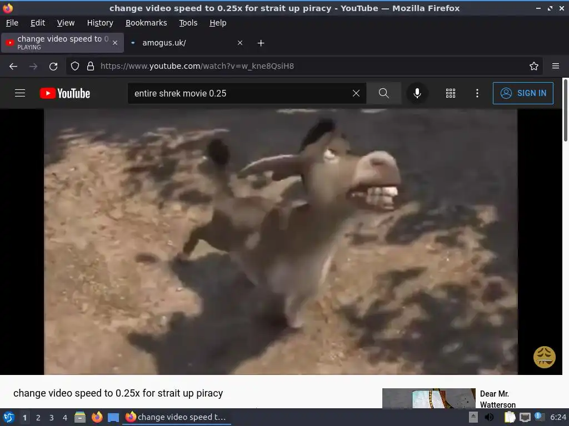Open the tracking protection shield

tap(75, 67)
